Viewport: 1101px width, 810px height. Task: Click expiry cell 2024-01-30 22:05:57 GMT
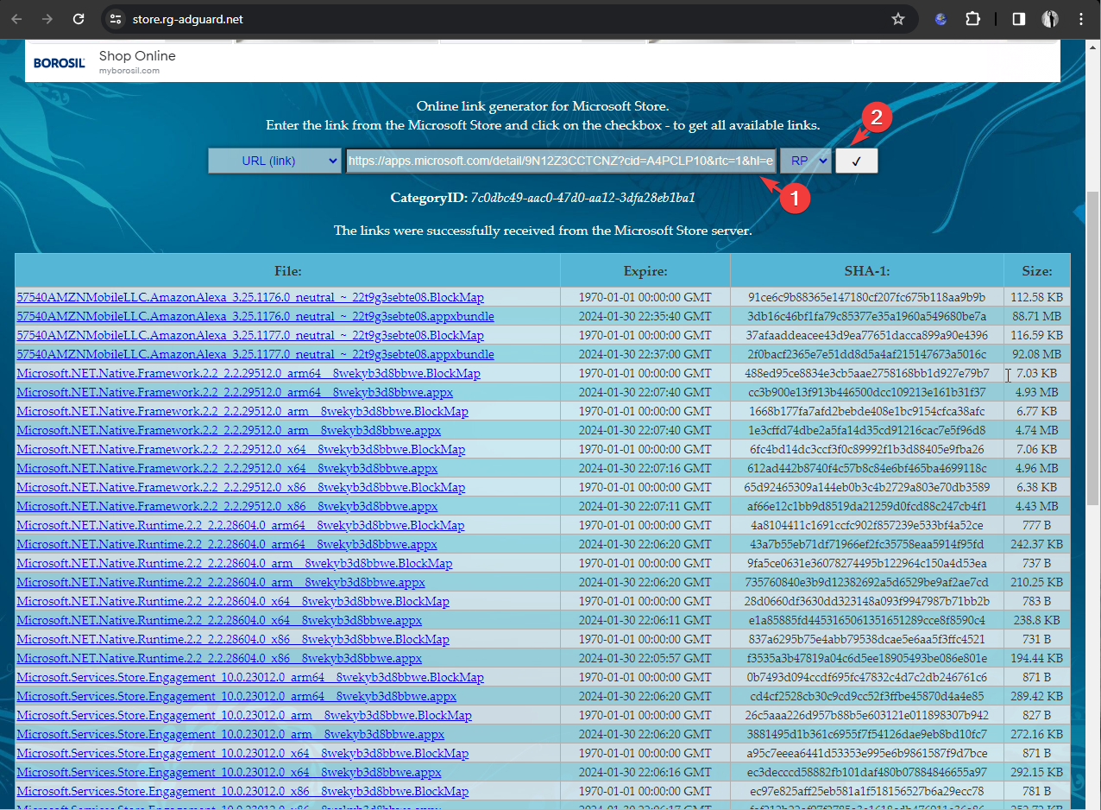[645, 658]
